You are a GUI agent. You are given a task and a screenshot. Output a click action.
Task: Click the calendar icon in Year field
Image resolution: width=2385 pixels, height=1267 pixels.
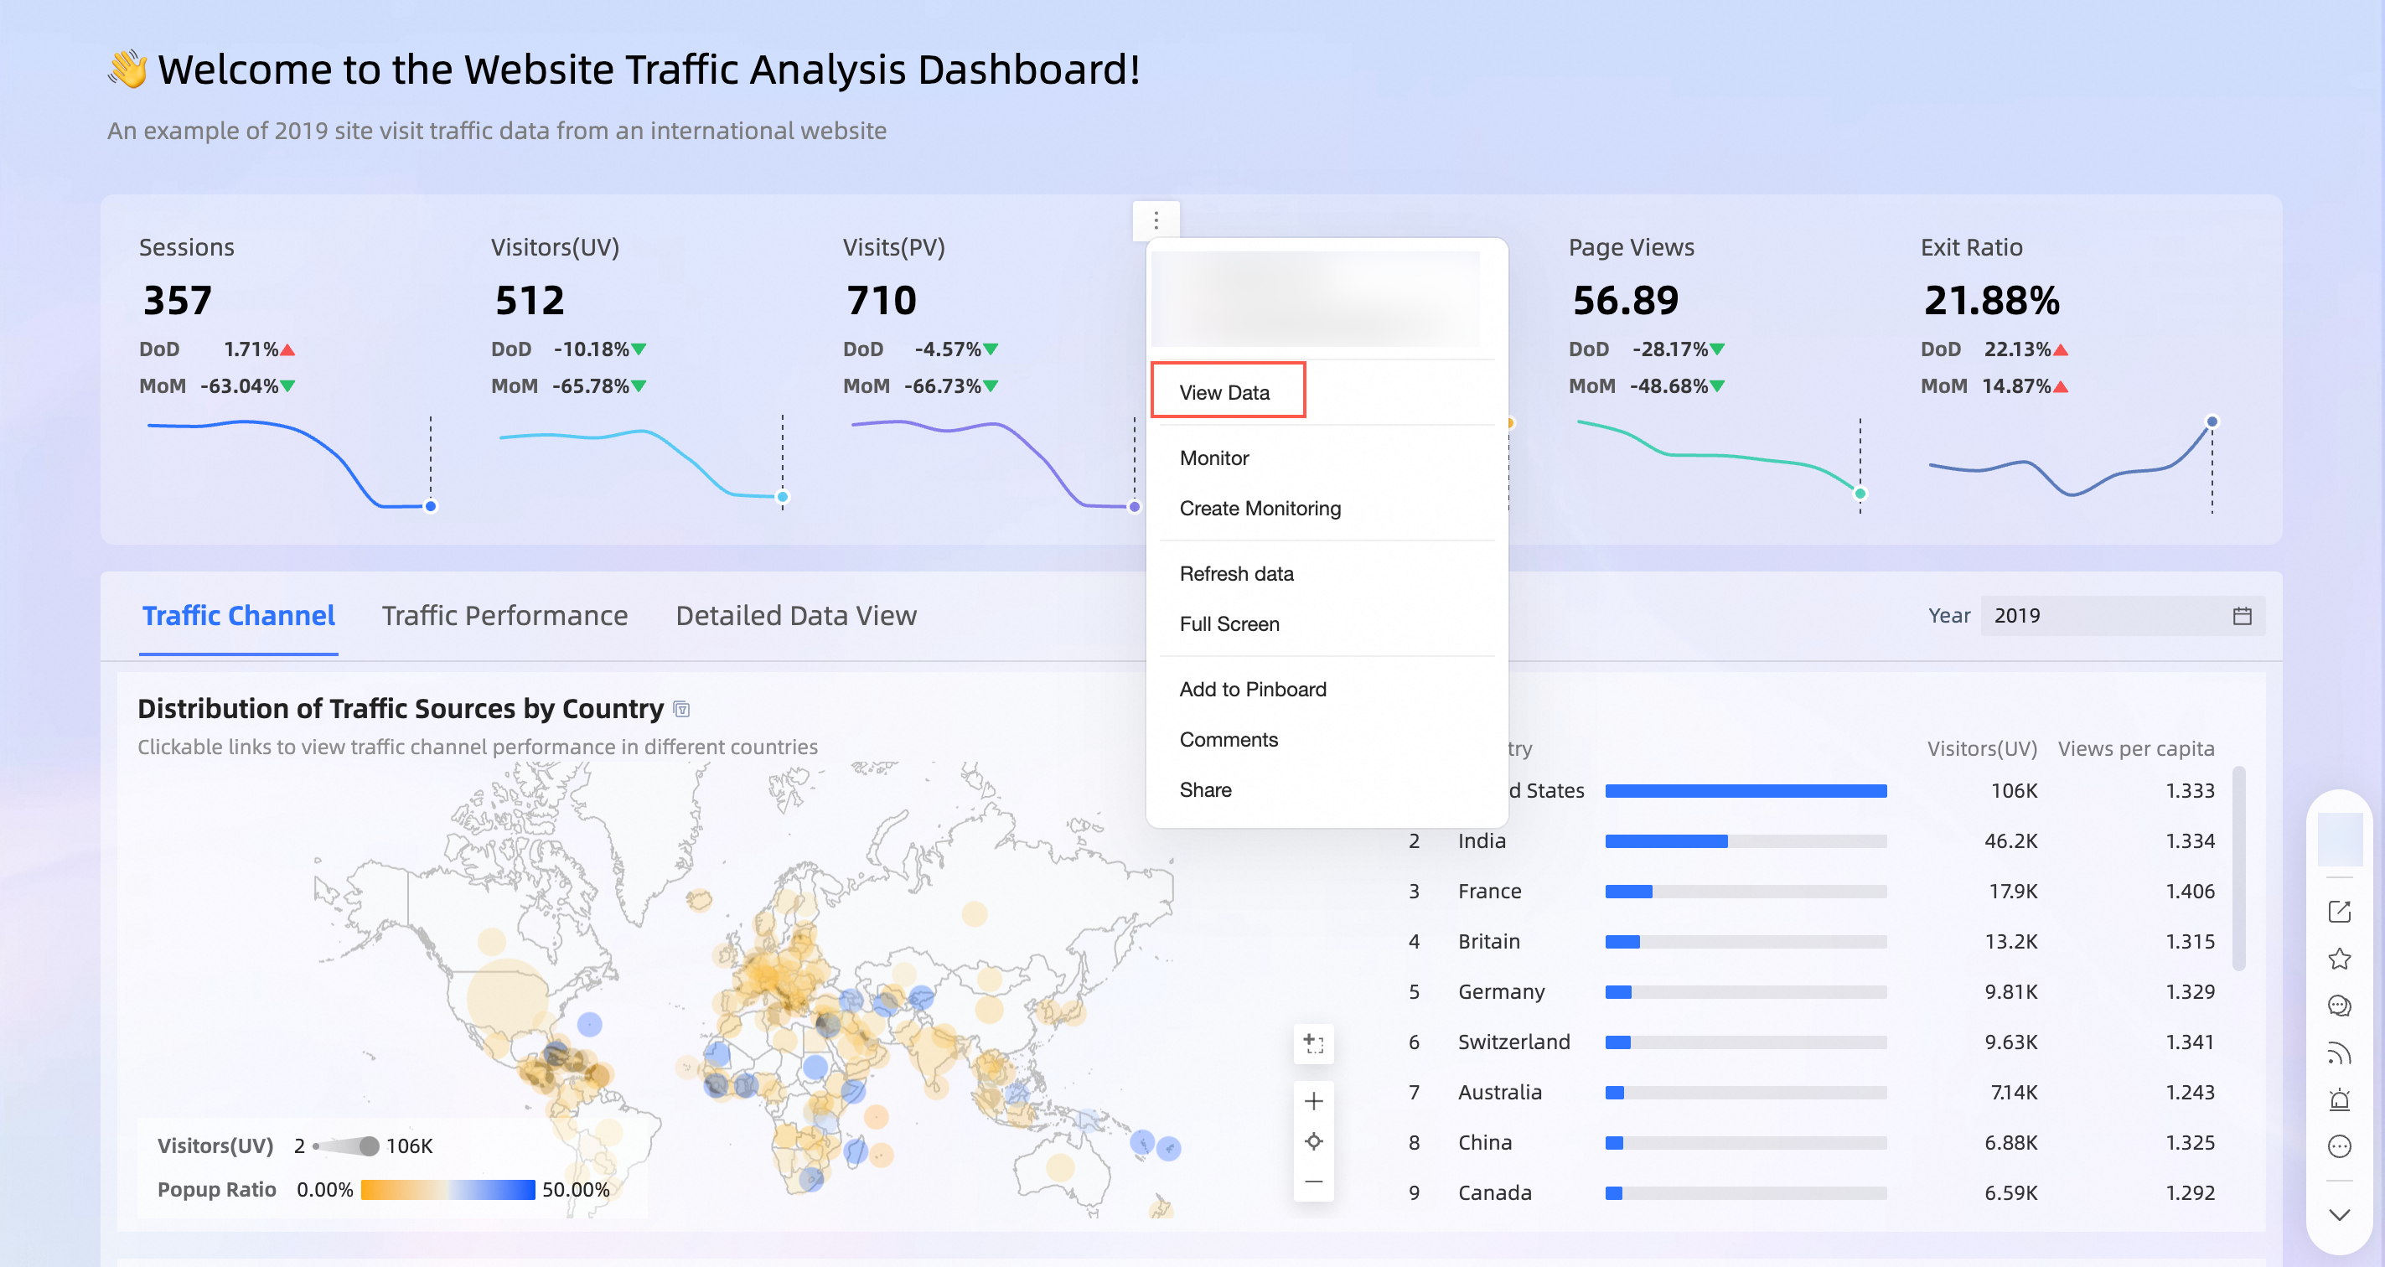(2242, 615)
